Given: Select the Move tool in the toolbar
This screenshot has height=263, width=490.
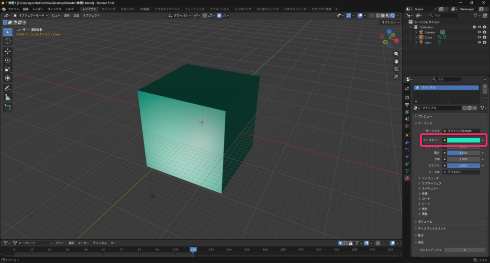Looking at the screenshot, I should tap(8, 51).
